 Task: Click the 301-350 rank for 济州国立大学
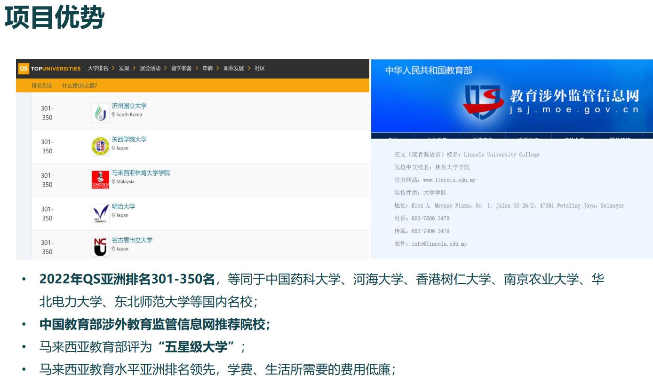47,113
